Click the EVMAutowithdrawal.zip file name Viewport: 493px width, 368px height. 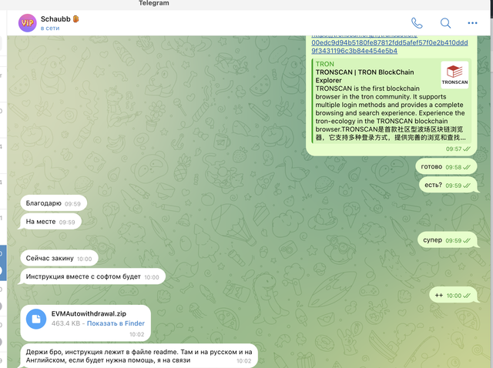89,313
